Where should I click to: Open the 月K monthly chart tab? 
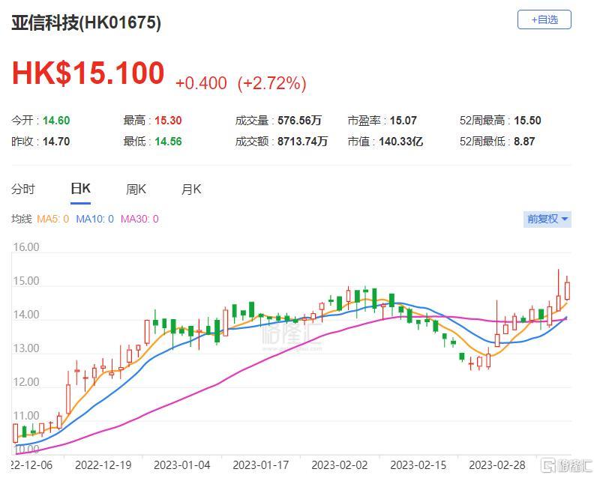click(191, 189)
